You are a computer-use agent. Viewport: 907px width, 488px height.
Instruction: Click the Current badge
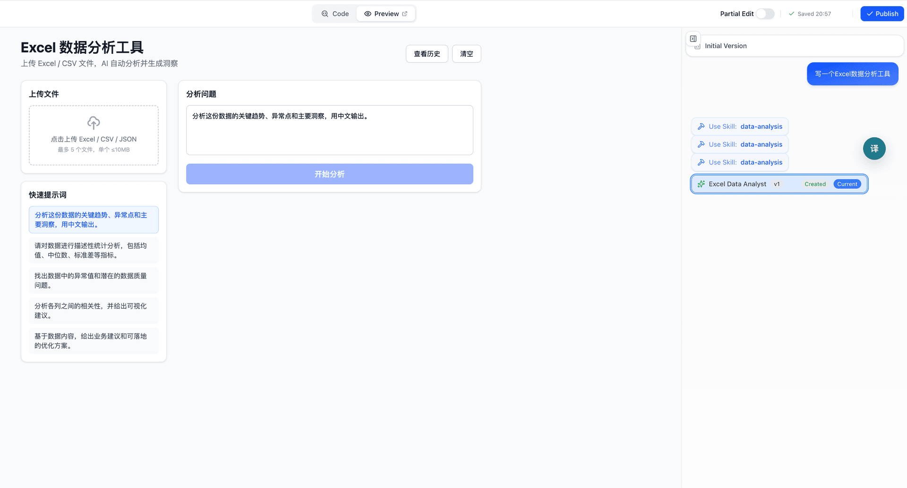point(847,184)
